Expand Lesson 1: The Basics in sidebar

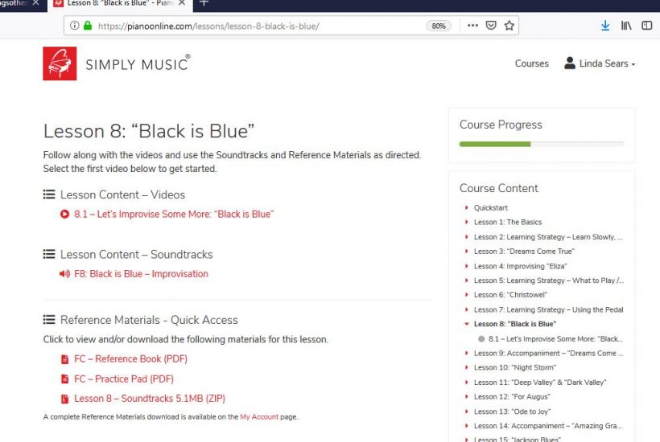tap(507, 223)
